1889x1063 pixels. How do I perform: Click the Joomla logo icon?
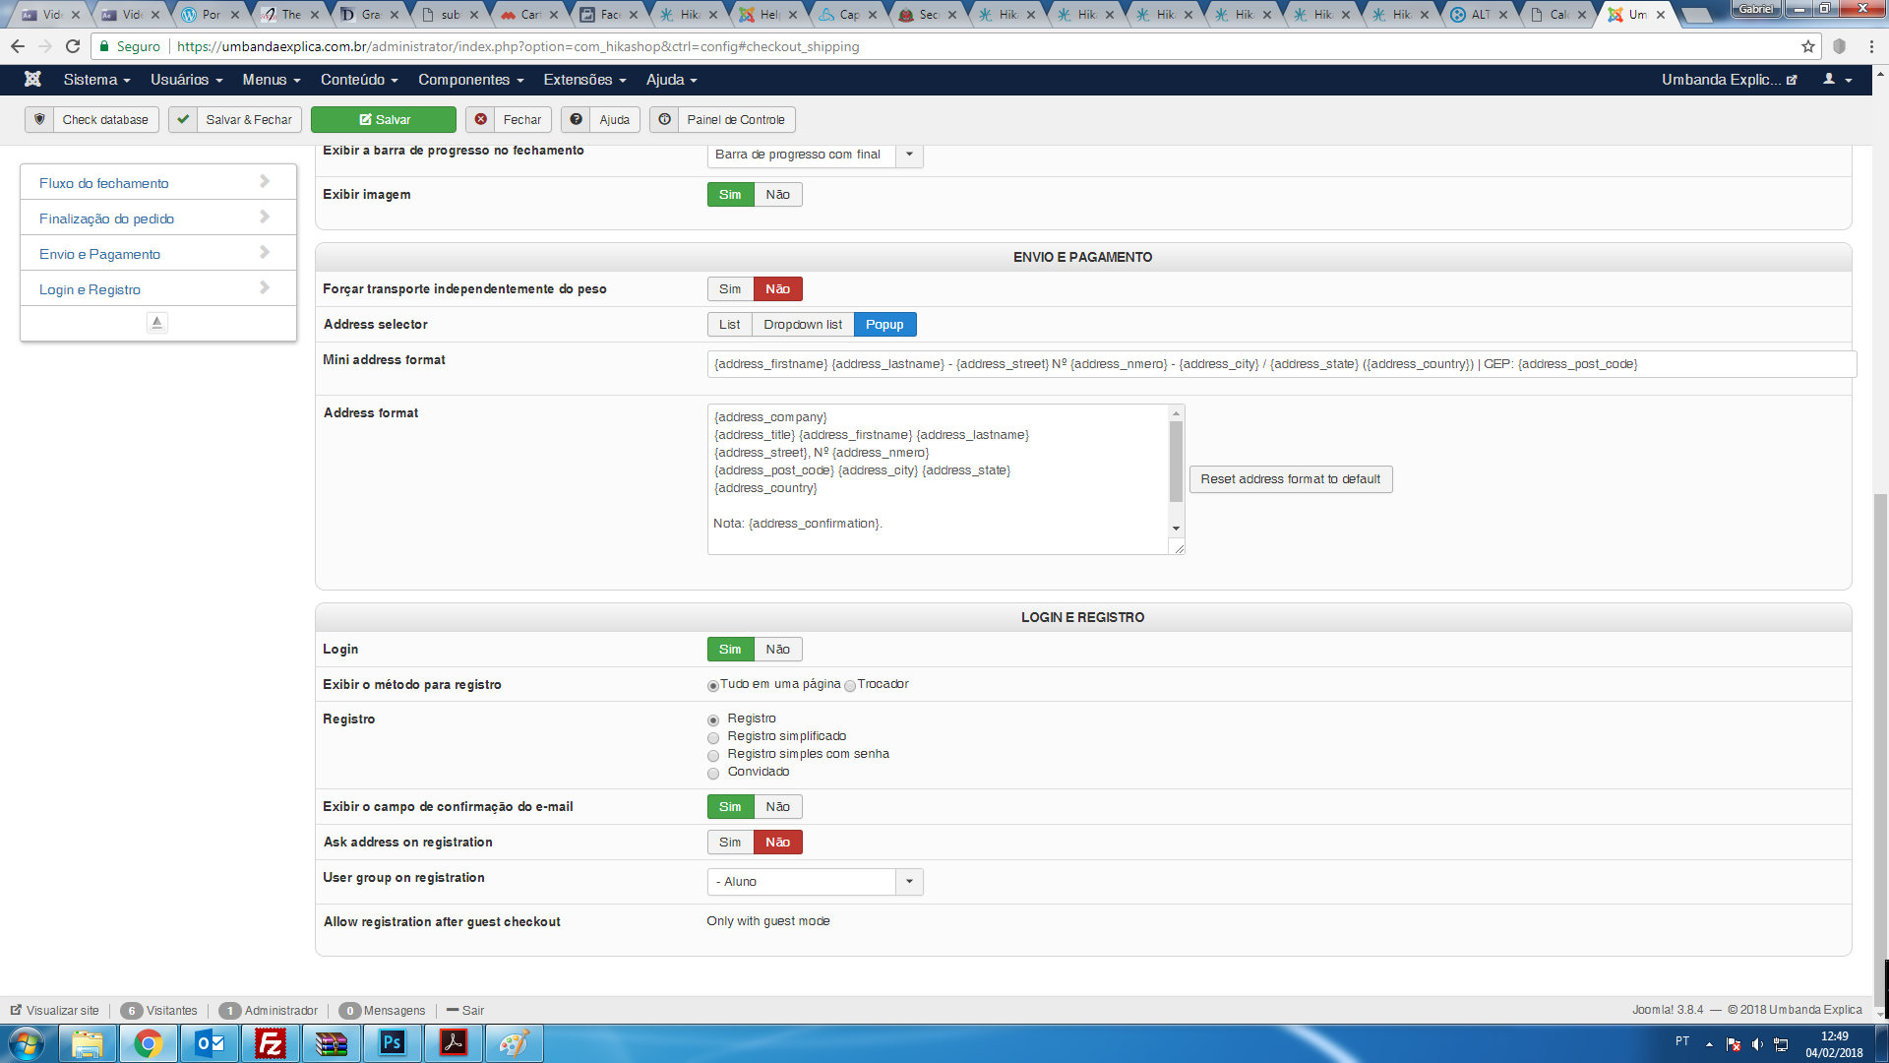[x=32, y=80]
